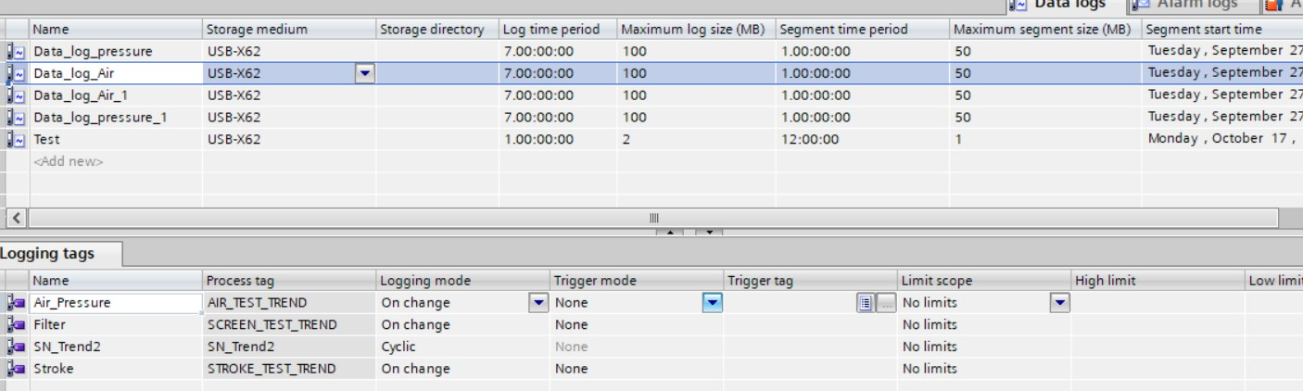Click the No limits cell in Stroke row

click(985, 369)
